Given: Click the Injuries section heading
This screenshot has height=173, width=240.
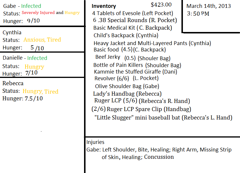Looking at the screenshot, I should click(x=95, y=142).
